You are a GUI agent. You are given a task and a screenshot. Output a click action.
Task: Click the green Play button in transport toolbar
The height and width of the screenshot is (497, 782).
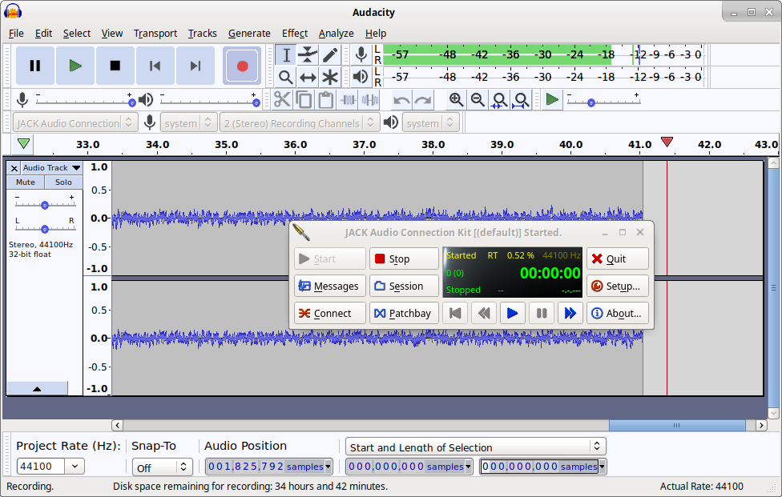pyautogui.click(x=75, y=66)
